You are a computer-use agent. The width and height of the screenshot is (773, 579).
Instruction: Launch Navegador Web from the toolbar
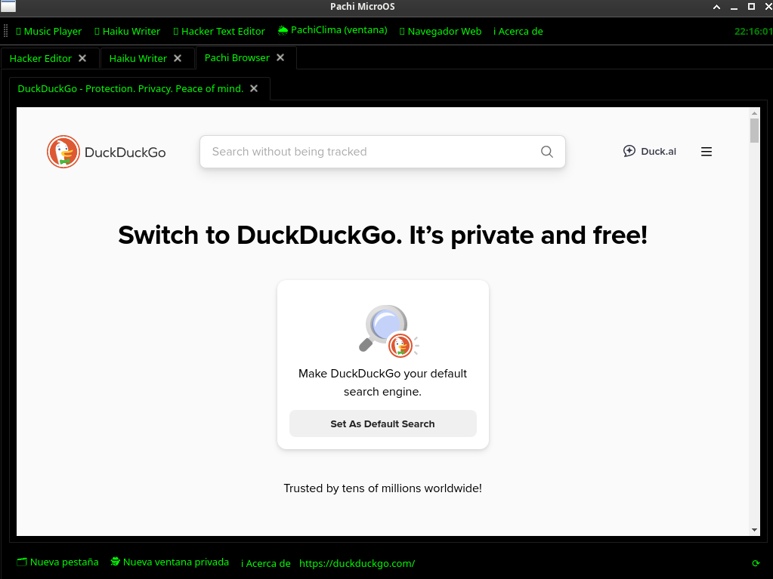tap(441, 31)
